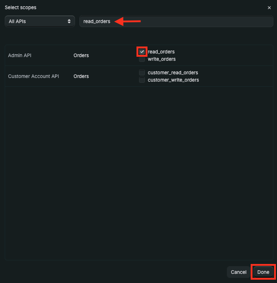
Task: Confirm selection with the Done button
Action: (x=263, y=272)
